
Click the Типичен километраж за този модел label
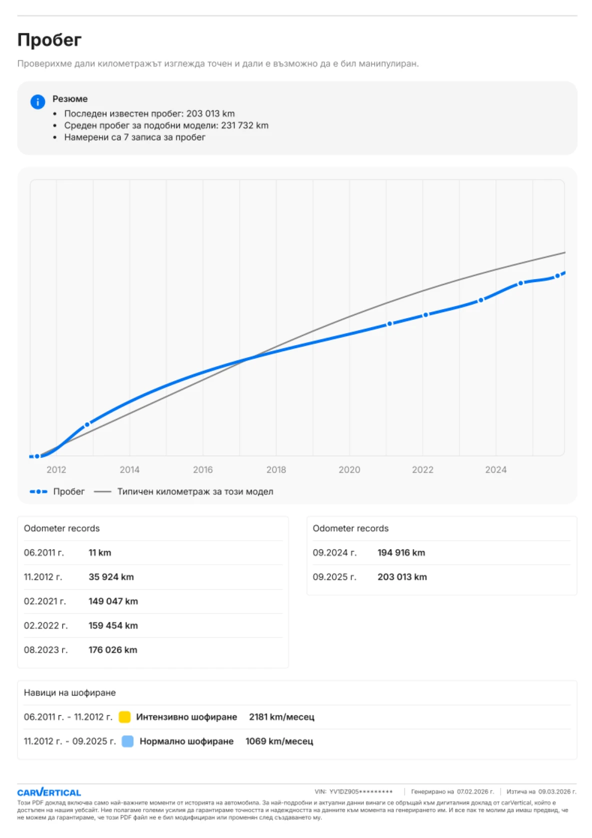tap(195, 492)
